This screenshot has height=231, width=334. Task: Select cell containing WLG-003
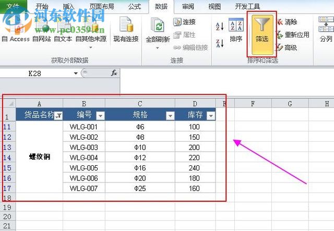tap(84, 147)
